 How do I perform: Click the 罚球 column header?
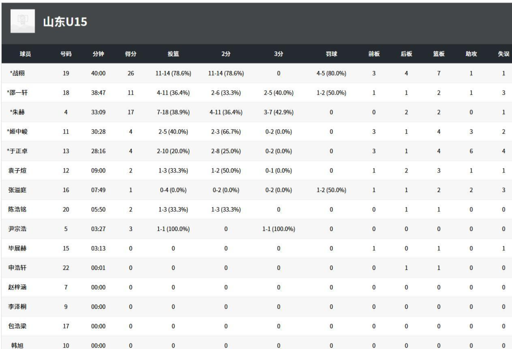[x=331, y=53]
